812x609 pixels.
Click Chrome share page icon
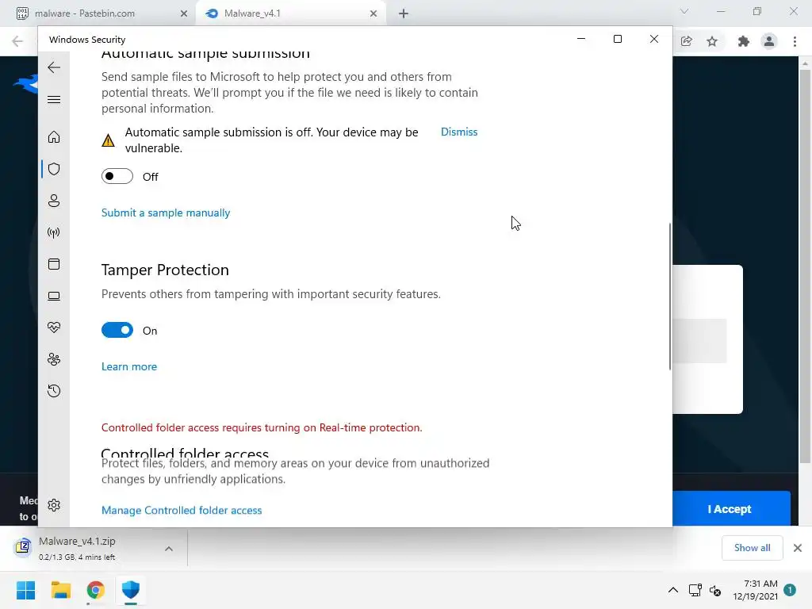point(687,41)
